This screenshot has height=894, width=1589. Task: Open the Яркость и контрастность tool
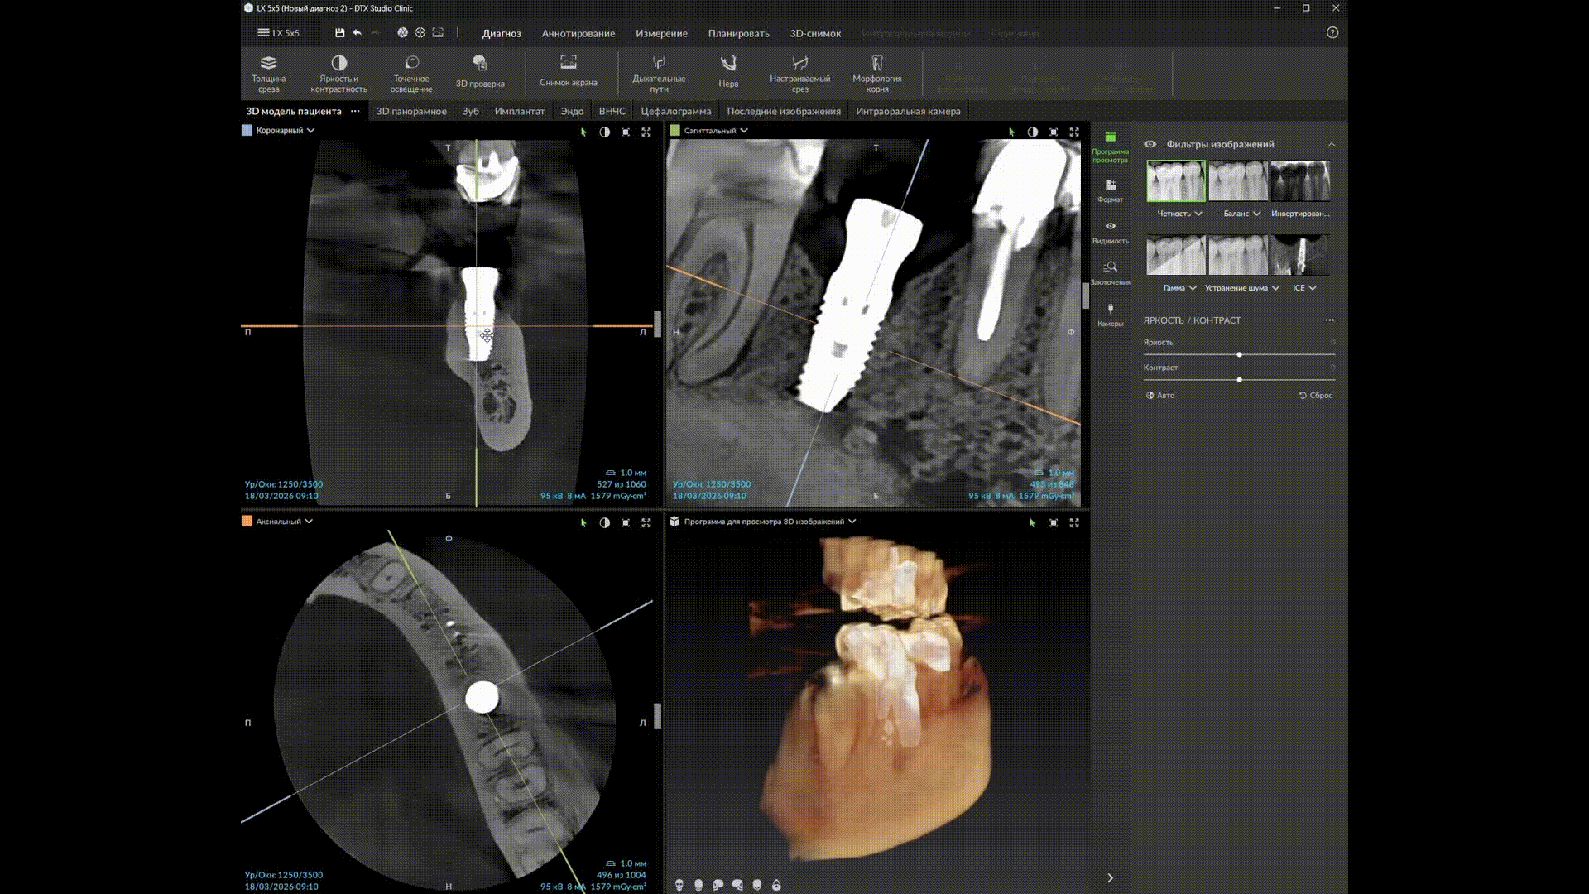pyautogui.click(x=338, y=73)
